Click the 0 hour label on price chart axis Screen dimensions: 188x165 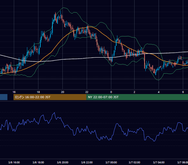(111, 92)
